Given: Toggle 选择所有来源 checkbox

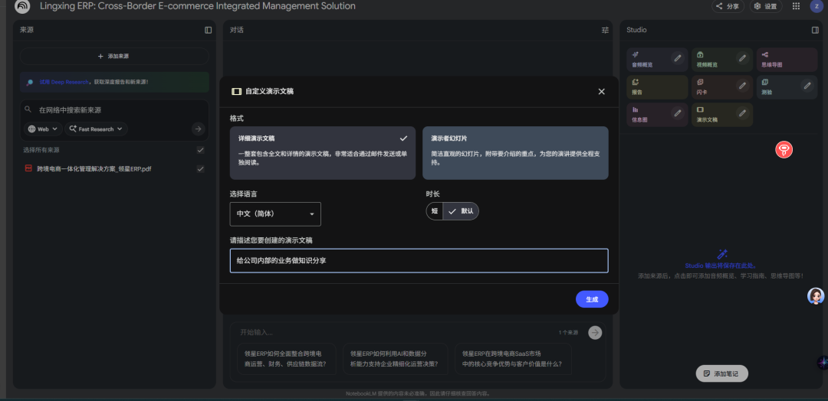Looking at the screenshot, I should 201,150.
